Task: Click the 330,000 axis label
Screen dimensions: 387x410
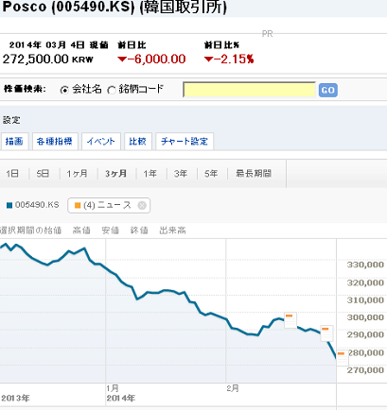Action: point(365,265)
